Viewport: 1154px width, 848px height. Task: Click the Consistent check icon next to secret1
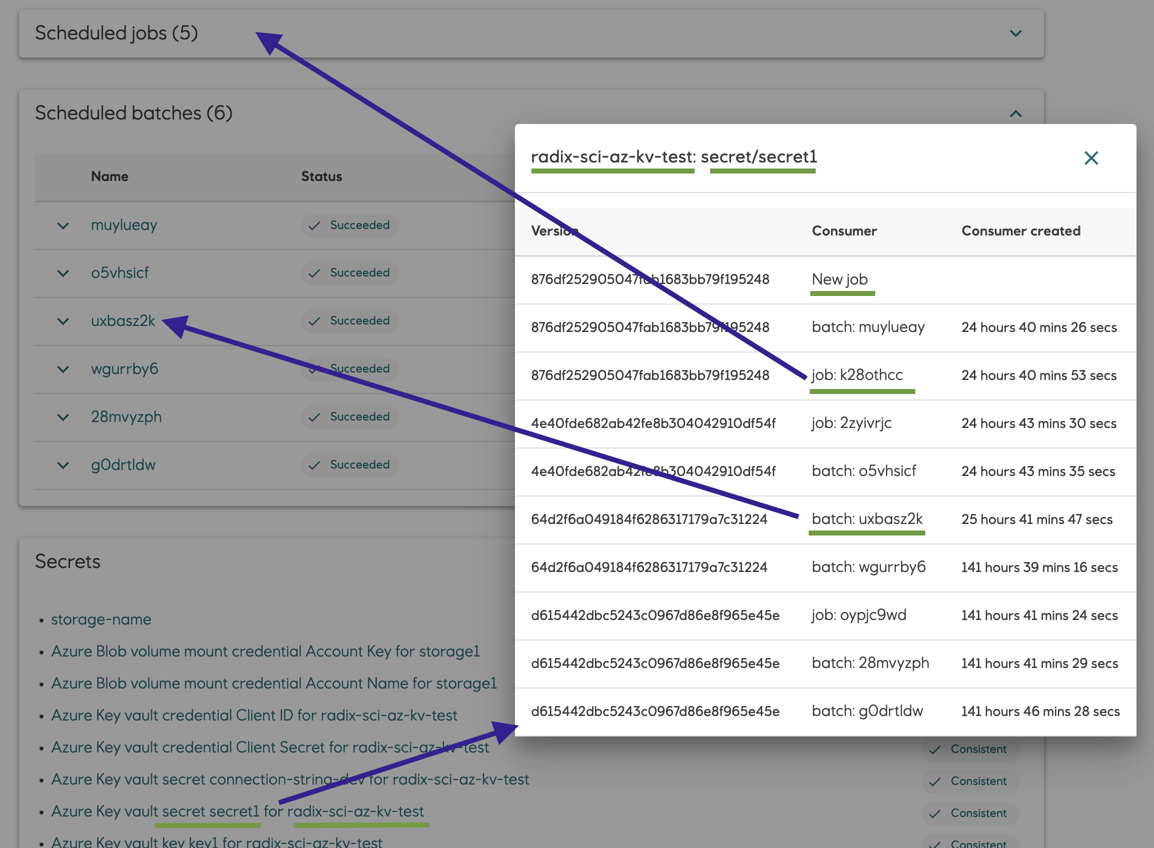(935, 812)
